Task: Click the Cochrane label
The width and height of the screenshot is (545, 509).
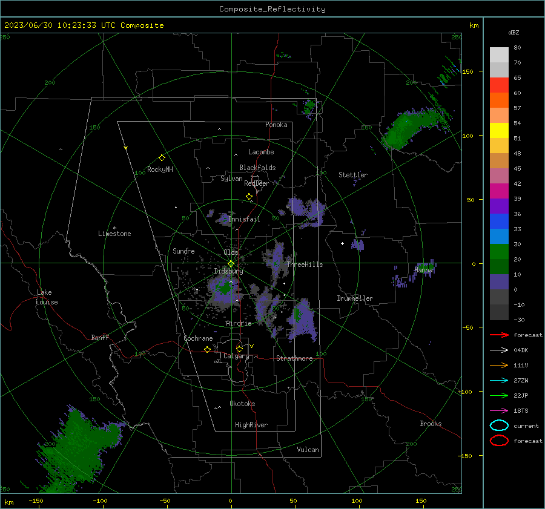Action: 198,338
